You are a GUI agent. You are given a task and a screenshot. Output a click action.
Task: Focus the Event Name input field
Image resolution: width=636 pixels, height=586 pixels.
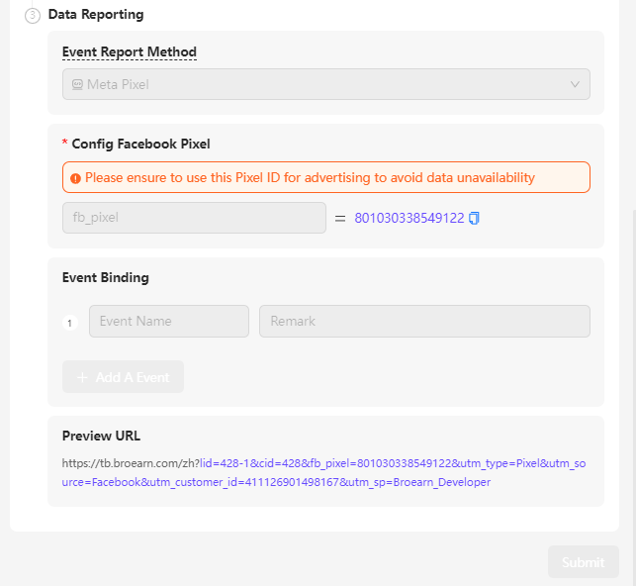click(169, 321)
